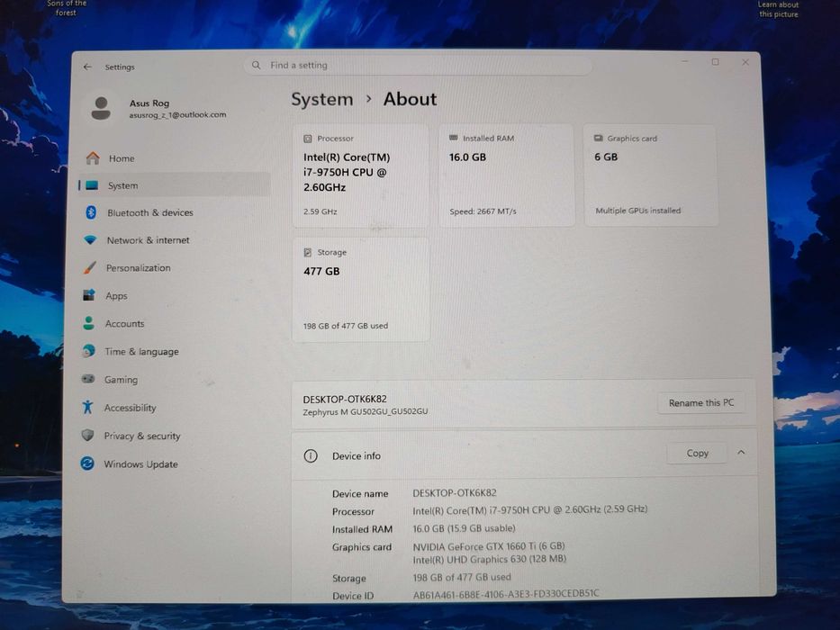Open Sons of the forest desktop shortcut

pos(67,8)
